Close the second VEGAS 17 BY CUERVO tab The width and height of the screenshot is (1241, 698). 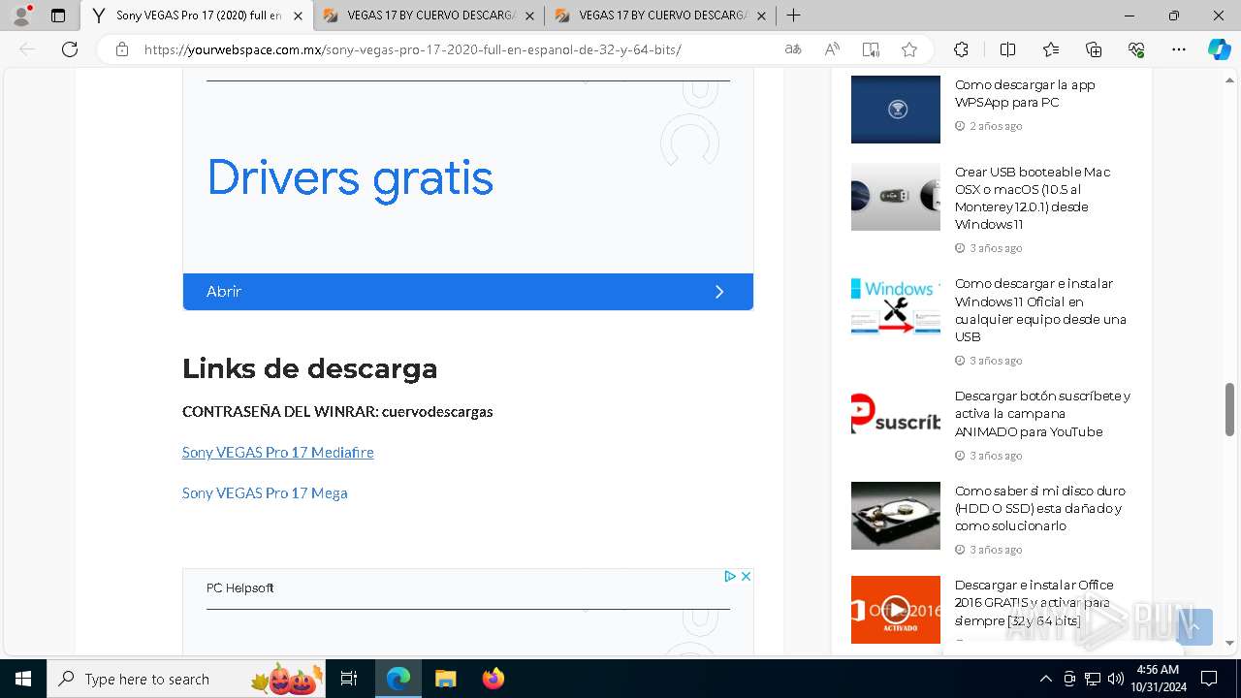529,16
